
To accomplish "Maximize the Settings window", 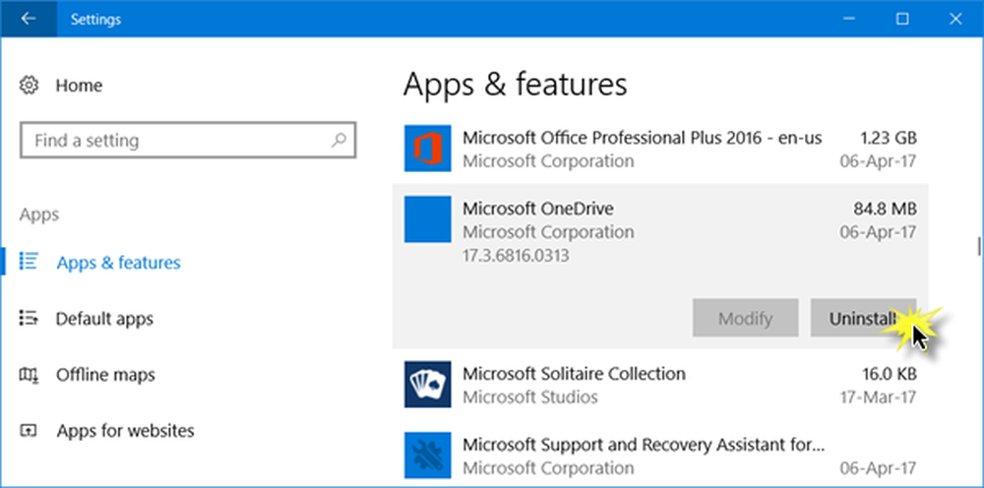I will (902, 19).
